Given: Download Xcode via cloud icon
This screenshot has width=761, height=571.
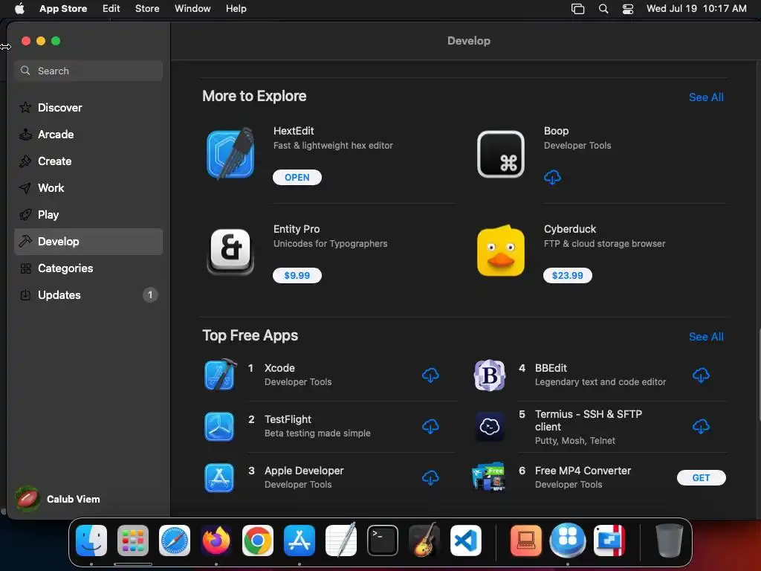Looking at the screenshot, I should click(x=430, y=375).
